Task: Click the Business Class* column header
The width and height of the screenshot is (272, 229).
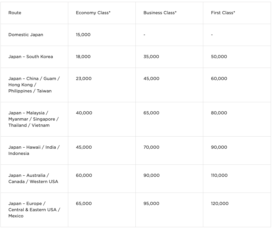Action: pyautogui.click(x=160, y=13)
